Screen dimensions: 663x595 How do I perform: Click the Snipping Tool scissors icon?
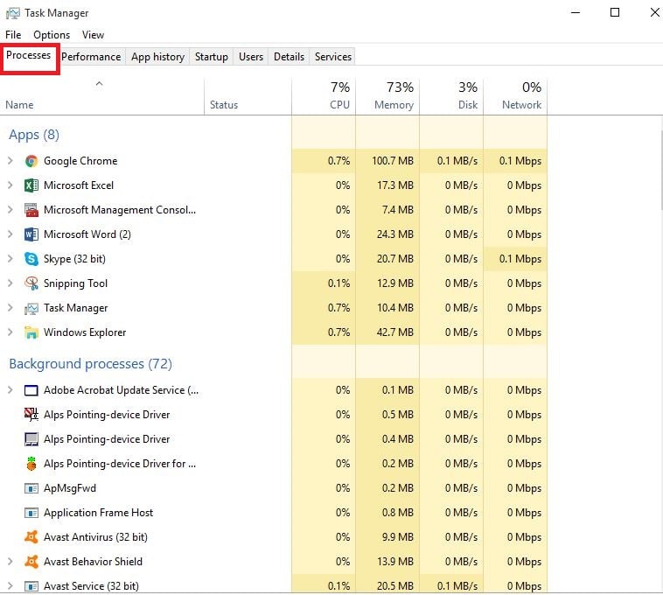(x=31, y=283)
